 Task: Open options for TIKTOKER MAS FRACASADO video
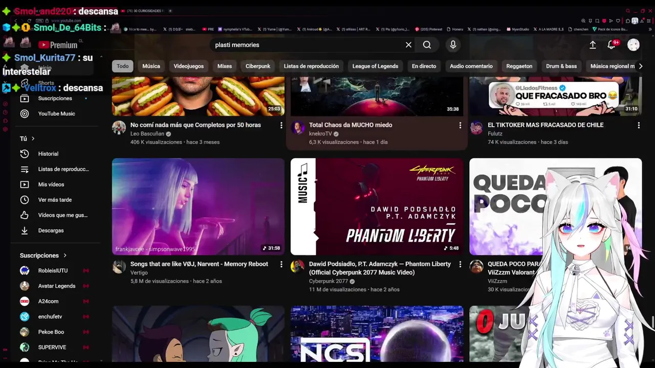pos(639,125)
